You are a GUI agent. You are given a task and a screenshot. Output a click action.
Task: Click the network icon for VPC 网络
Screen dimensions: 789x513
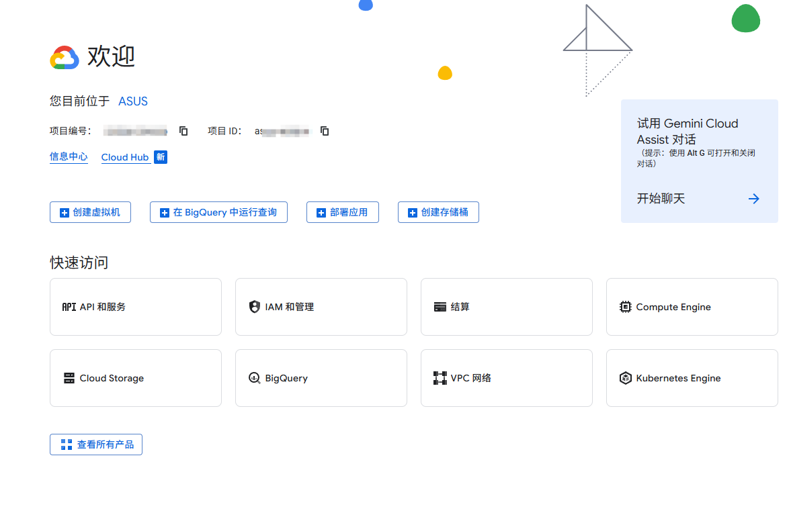(x=440, y=378)
